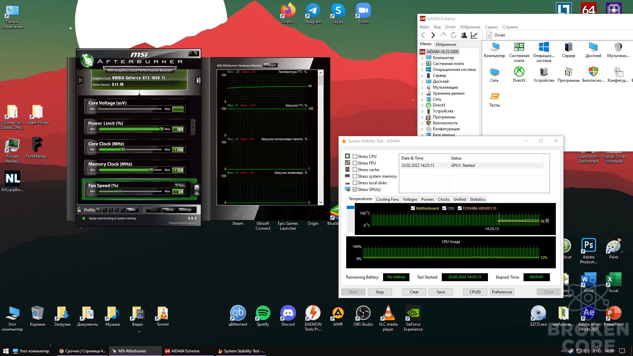Click Stop button in Stability Test
Viewport: 633px width, 356px height.
(379, 292)
